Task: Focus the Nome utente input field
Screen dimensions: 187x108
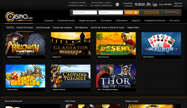Action: [x=85, y=12]
